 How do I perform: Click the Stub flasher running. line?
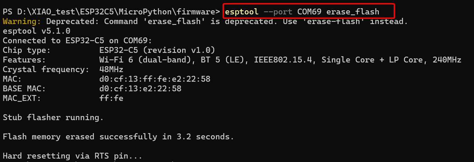point(53,117)
